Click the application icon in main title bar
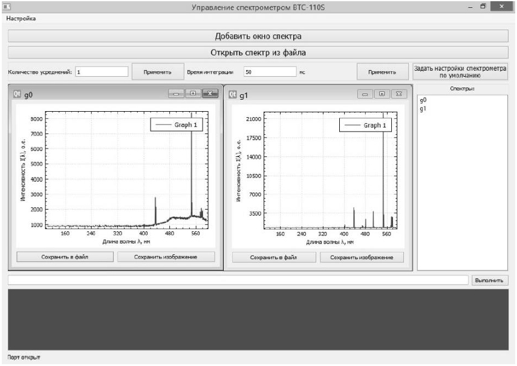The image size is (517, 366). (x=6, y=6)
